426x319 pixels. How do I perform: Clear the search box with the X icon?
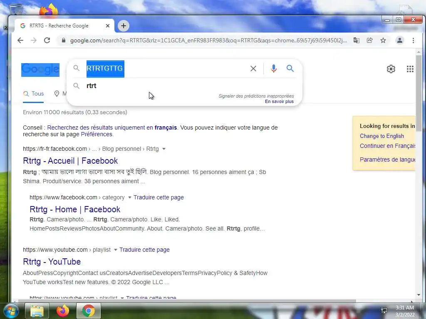tap(253, 69)
